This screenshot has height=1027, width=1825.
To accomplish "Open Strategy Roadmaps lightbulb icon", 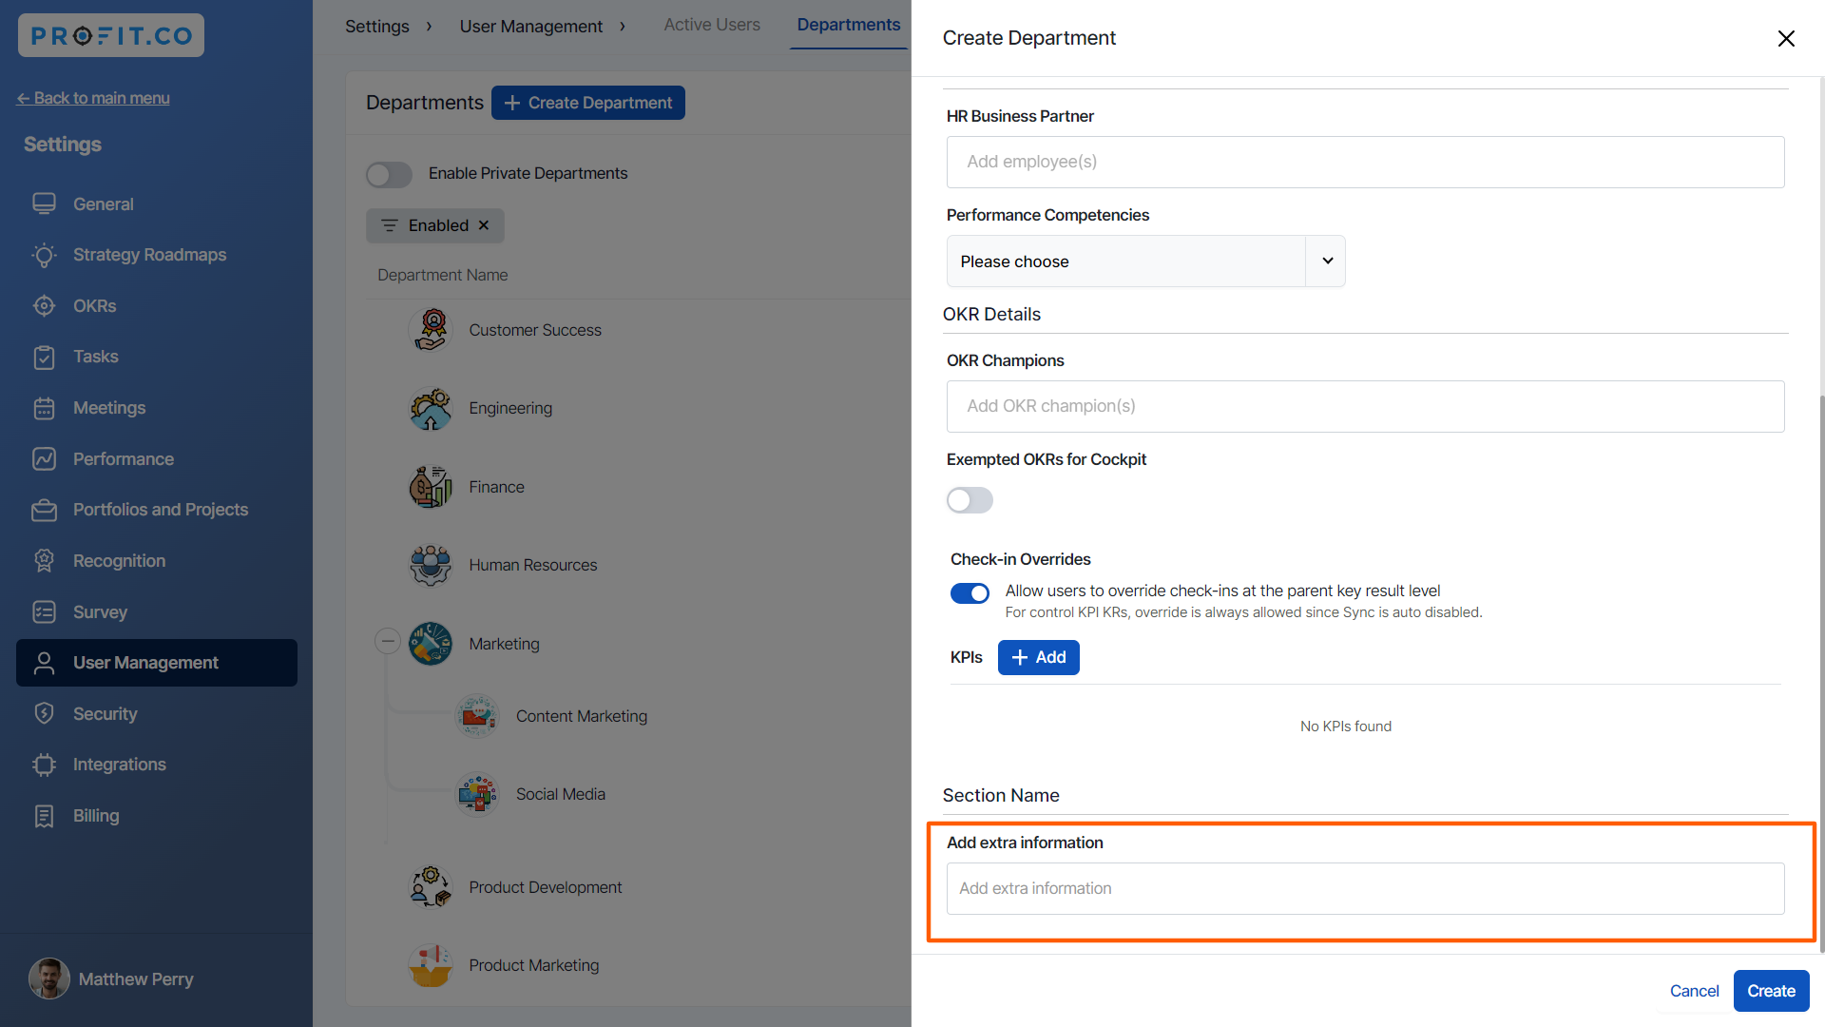I will pos(44,255).
